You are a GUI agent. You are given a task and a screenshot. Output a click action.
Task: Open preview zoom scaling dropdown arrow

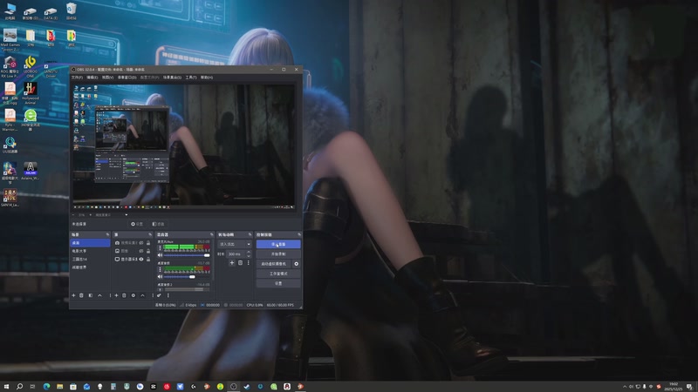coord(126,215)
